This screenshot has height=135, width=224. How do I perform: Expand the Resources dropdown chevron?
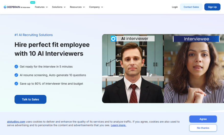pos(84,7)
